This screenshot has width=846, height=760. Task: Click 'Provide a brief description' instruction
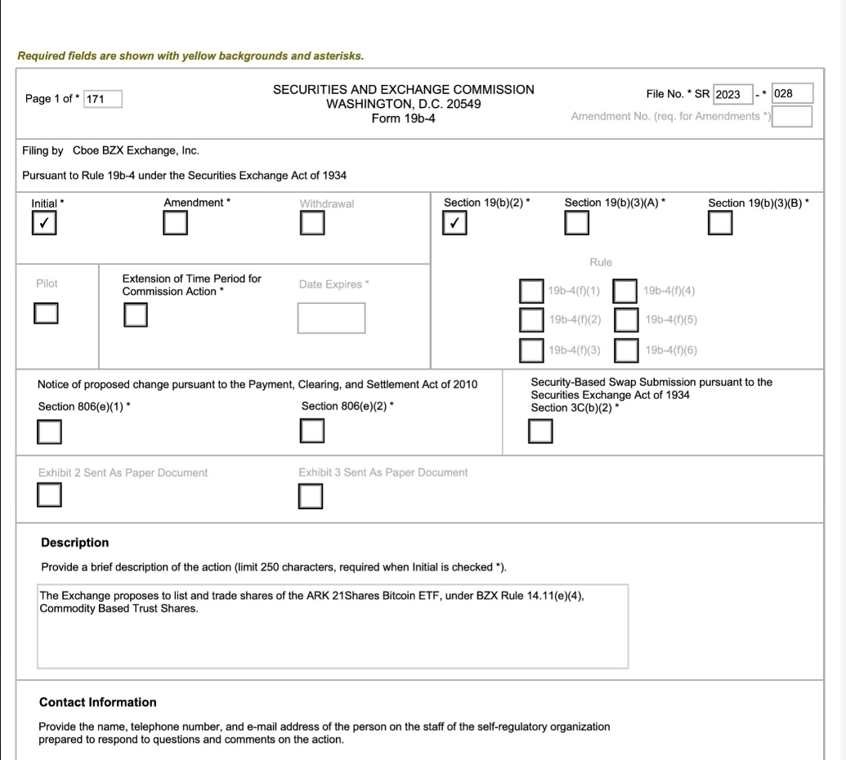(274, 567)
